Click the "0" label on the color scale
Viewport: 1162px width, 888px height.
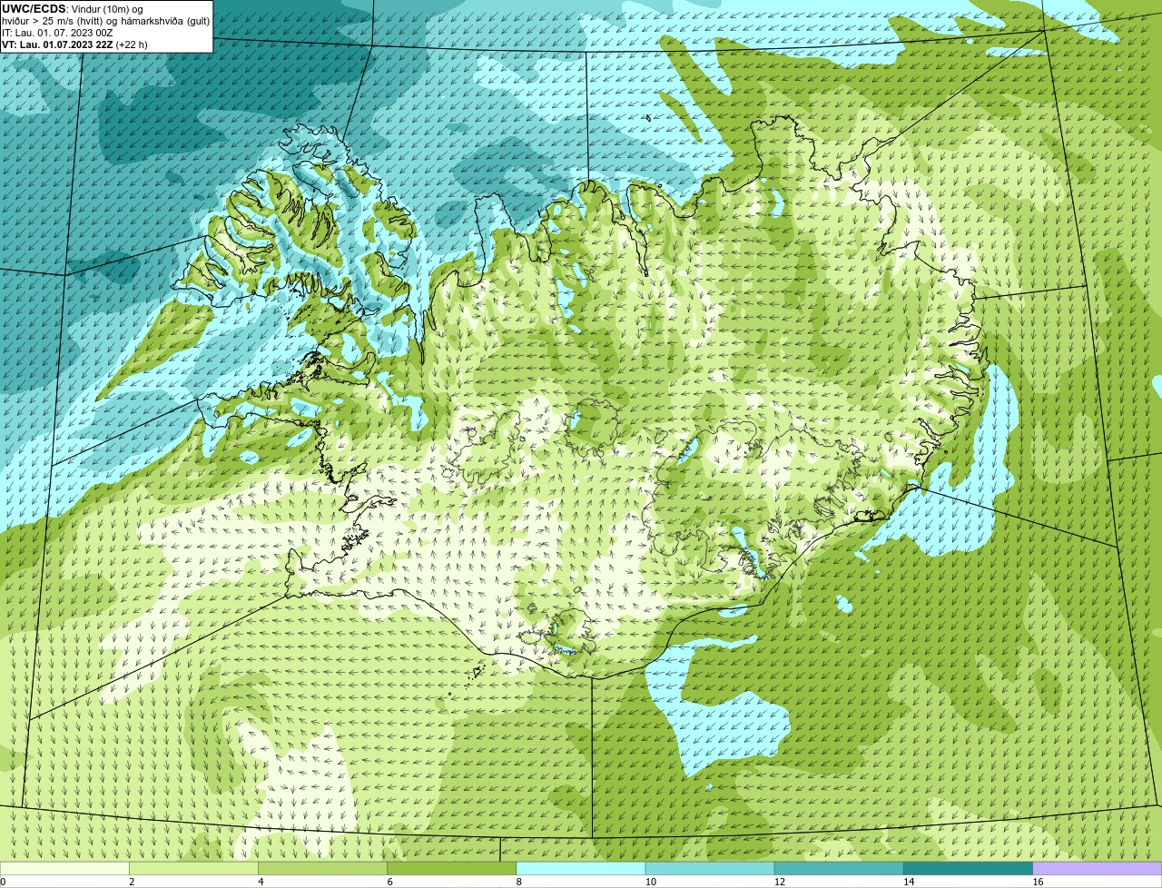tap(3, 882)
